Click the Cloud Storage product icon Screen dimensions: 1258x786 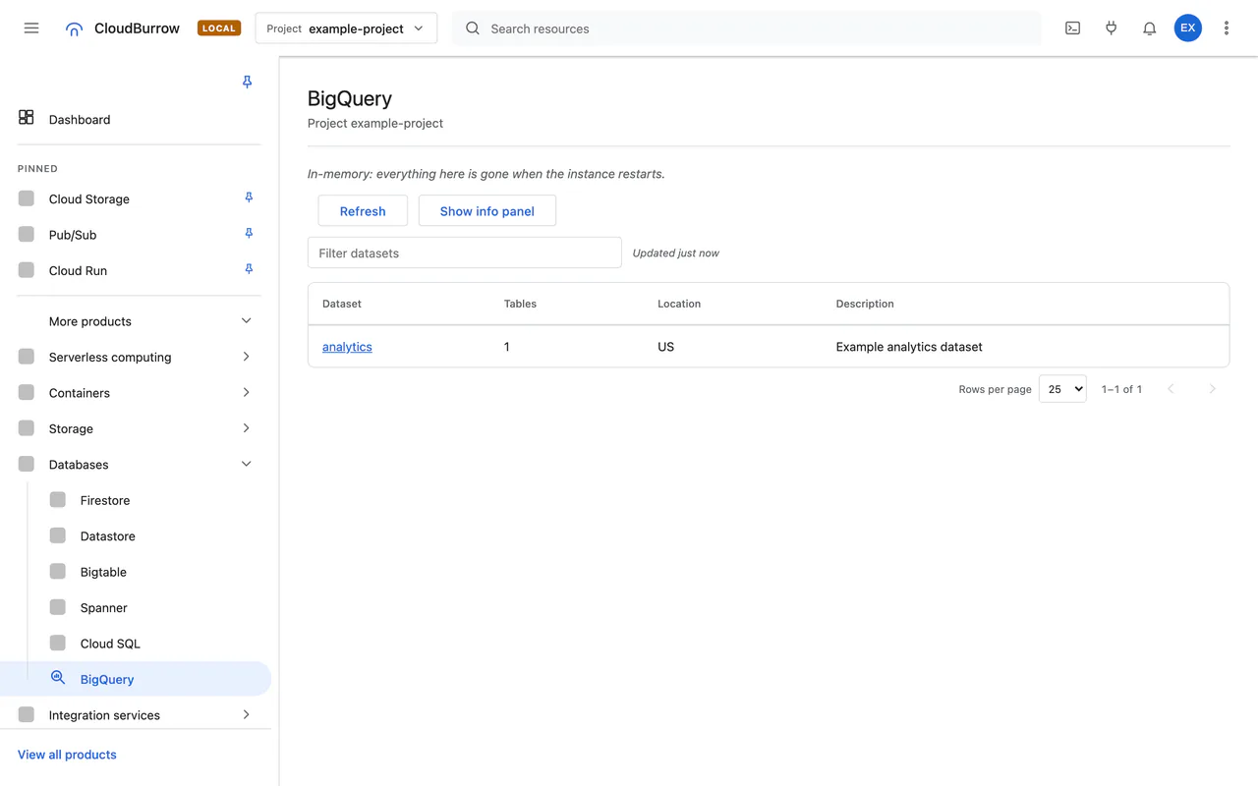27,198
